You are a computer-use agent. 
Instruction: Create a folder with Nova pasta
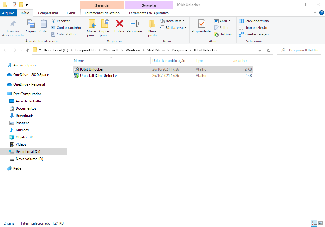coord(152,28)
